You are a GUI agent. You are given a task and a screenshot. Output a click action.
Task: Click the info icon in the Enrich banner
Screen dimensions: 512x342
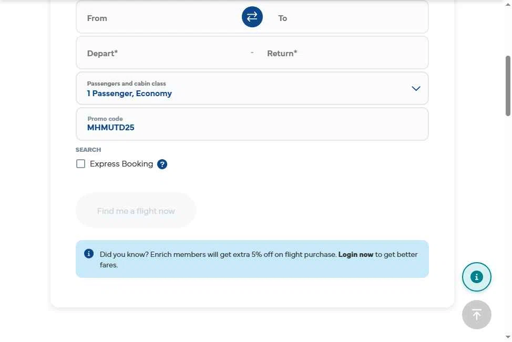coord(89,254)
